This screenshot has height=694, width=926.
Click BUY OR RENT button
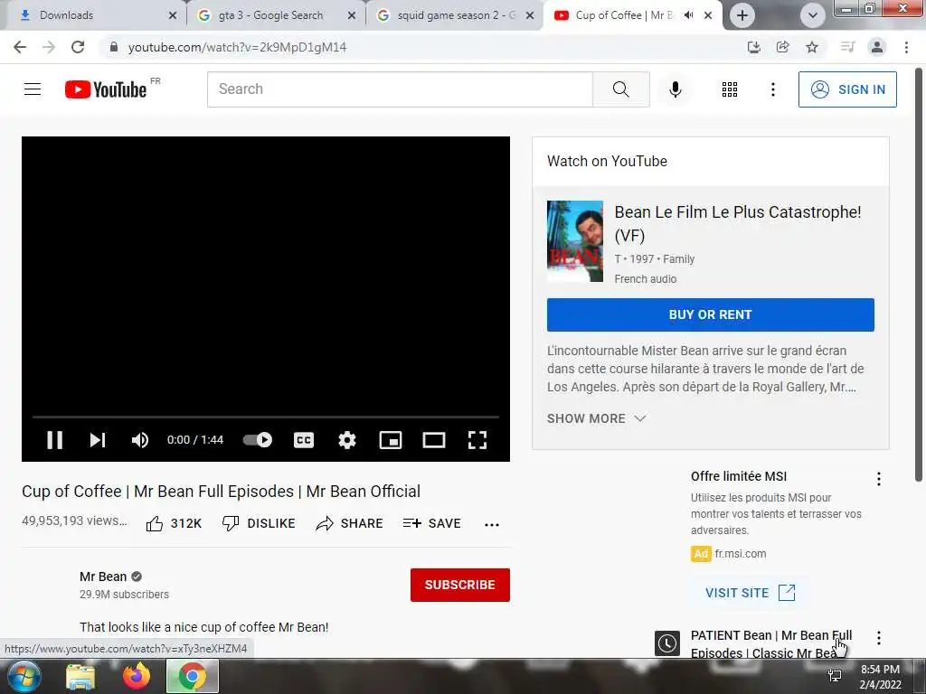click(x=711, y=314)
